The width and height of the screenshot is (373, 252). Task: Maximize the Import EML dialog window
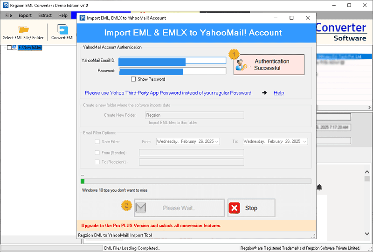point(291,18)
